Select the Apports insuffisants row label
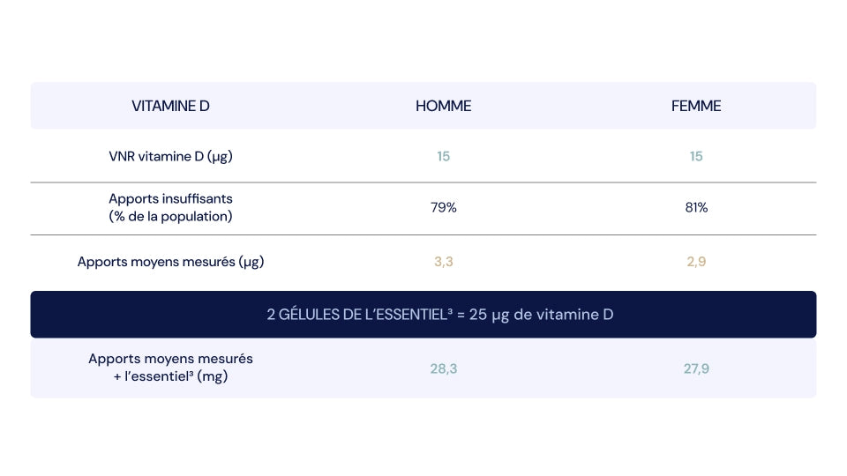Screen dimensions: 847x476 tap(170, 207)
